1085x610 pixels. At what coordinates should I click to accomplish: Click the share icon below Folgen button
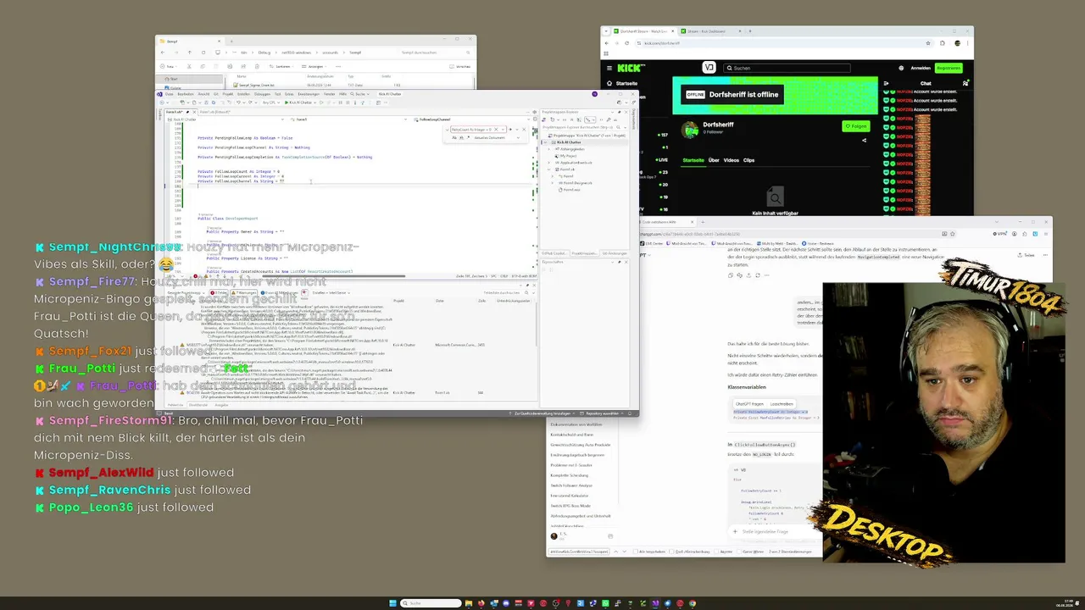coord(864,140)
